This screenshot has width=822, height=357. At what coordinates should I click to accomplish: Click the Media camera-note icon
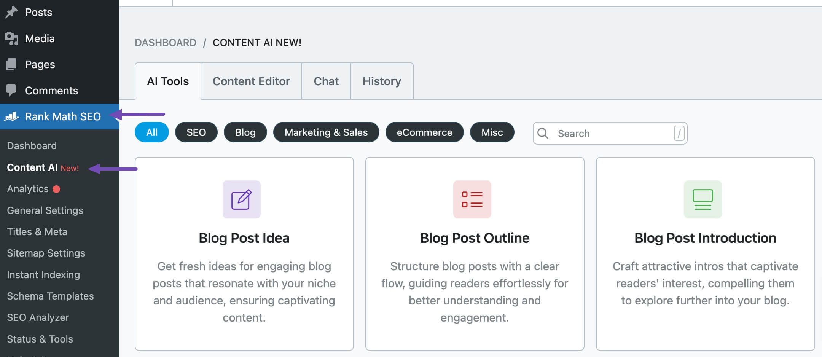[x=11, y=38]
